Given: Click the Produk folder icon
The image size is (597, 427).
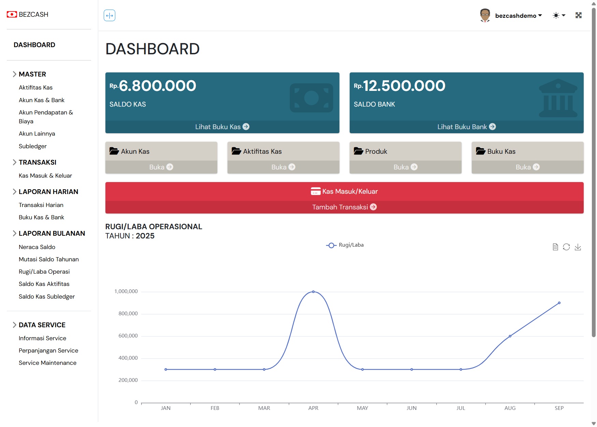Looking at the screenshot, I should [358, 151].
